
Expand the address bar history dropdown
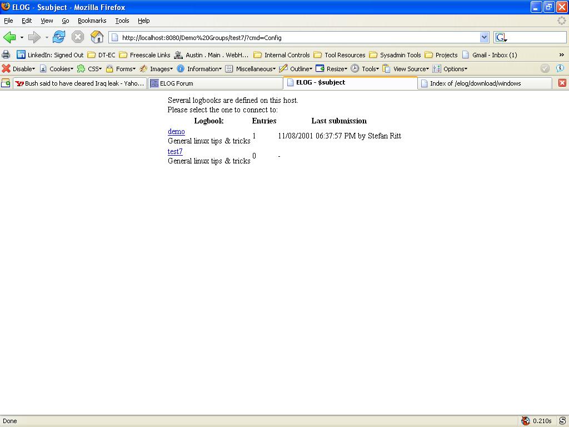484,37
